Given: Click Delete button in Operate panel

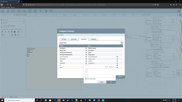Looking at the screenshot, I should (18, 35).
